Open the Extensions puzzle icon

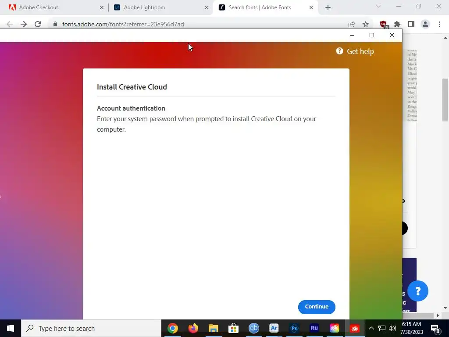(x=397, y=25)
